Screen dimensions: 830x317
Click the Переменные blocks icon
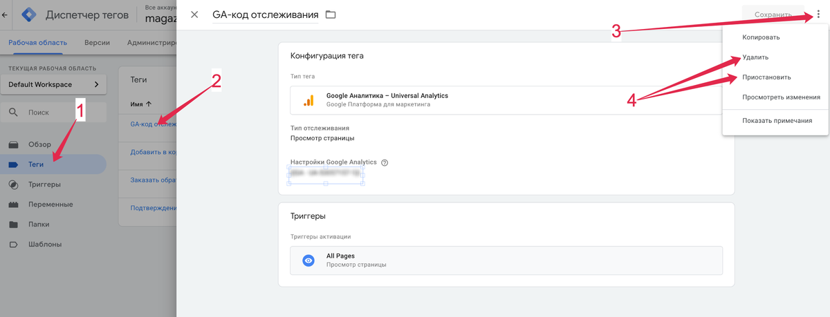click(14, 204)
